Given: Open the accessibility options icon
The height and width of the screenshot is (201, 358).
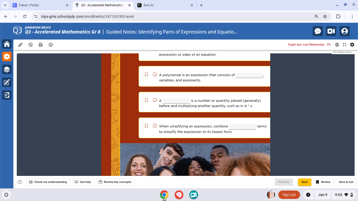Looking at the screenshot, I should [337, 45].
